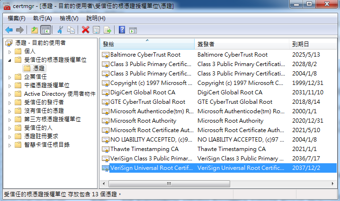The width and height of the screenshot is (340, 201).
Task: Expand the 憑證註冊要求 tree node
Action: pos(9,137)
